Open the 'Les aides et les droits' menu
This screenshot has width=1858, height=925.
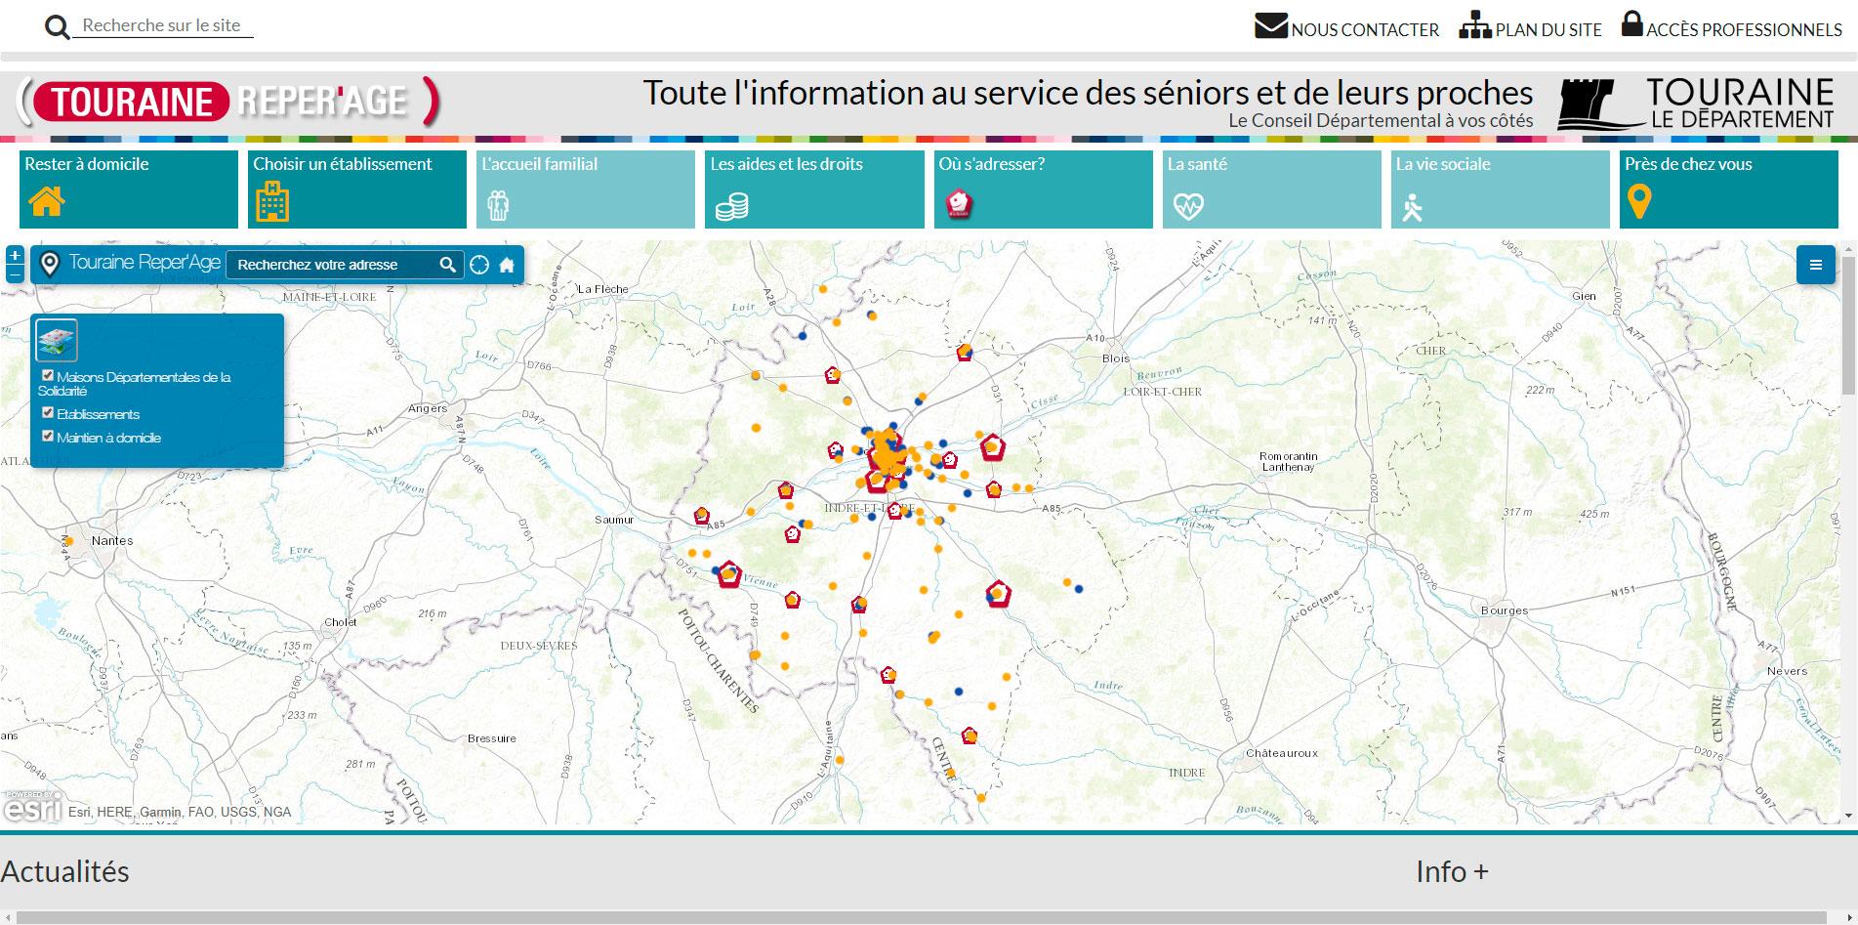point(814,189)
